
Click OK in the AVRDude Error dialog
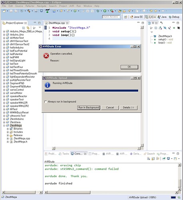[x=129, y=67]
